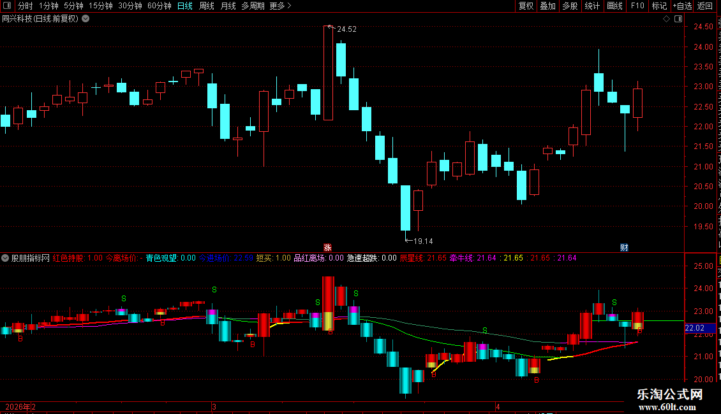Expand the 股朋指标网 indicator dropdown
Screen dimensions: 721x414
(x=5, y=258)
